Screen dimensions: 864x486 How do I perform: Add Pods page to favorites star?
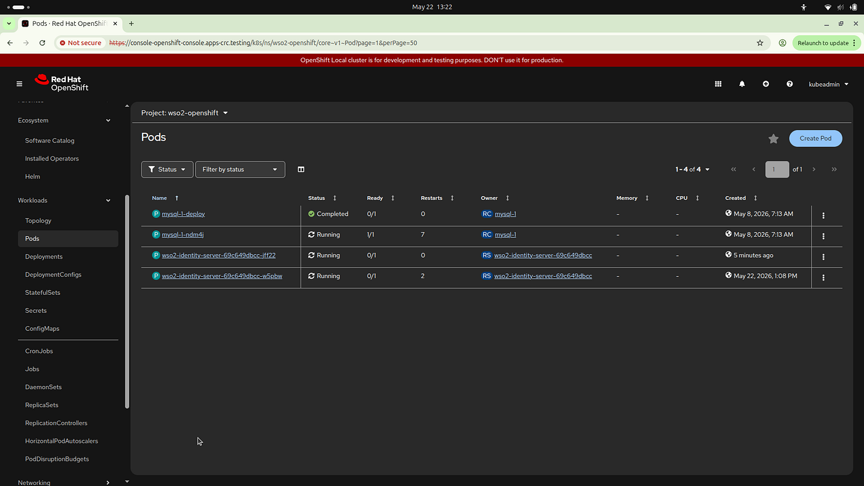click(x=773, y=139)
